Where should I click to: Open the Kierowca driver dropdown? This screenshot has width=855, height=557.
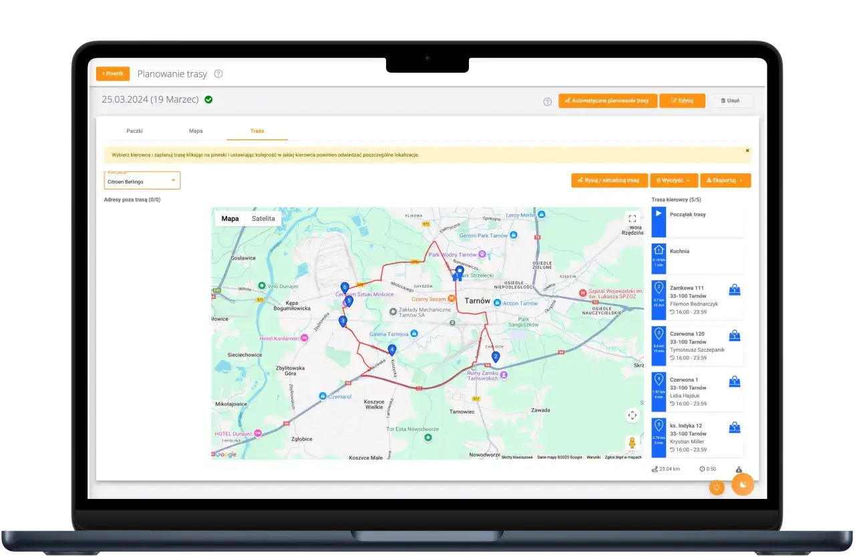(x=142, y=181)
